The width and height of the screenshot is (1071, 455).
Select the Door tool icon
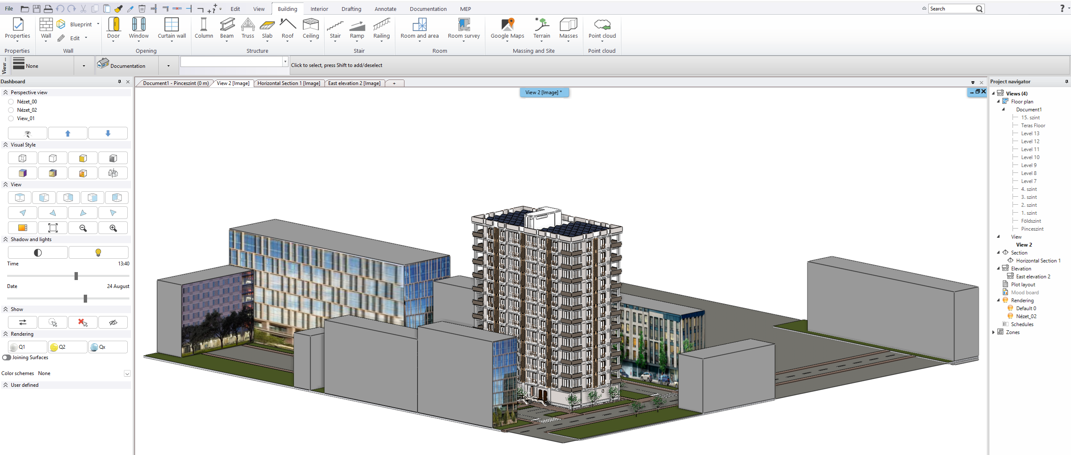tap(113, 25)
